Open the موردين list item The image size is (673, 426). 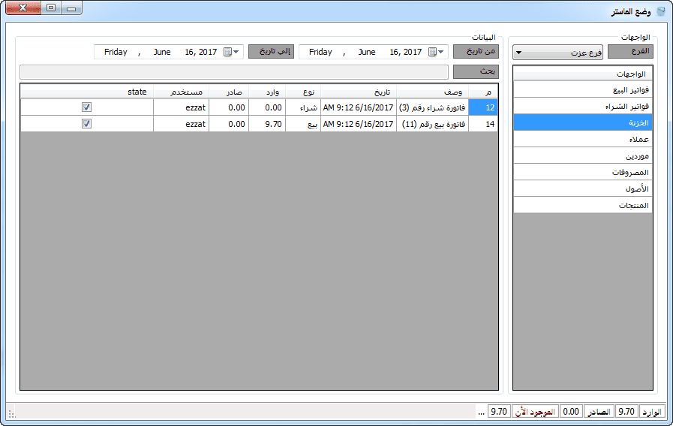583,156
